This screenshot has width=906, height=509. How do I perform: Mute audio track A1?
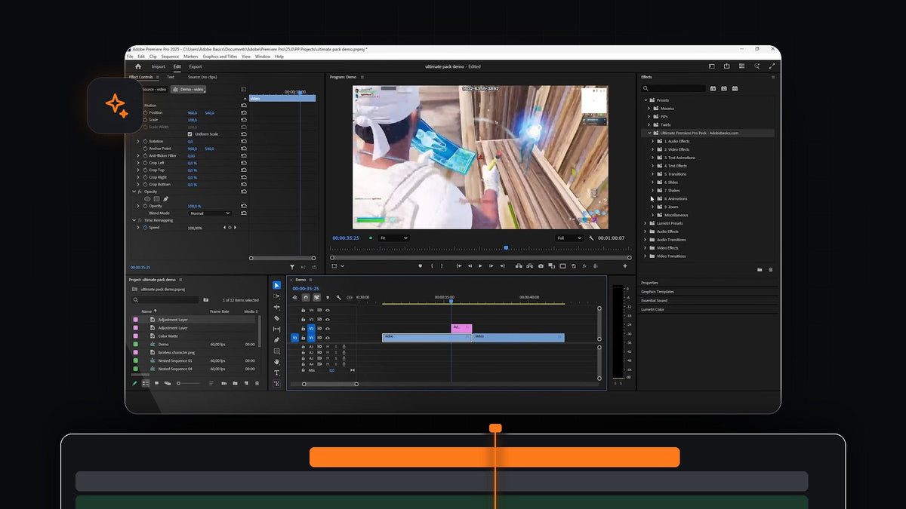[328, 347]
